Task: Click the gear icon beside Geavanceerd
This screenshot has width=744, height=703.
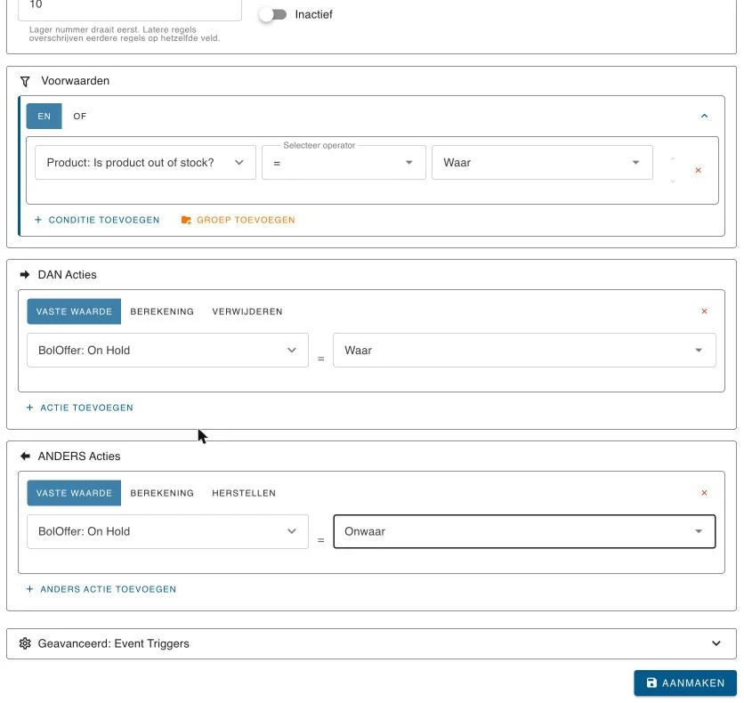Action: [25, 643]
